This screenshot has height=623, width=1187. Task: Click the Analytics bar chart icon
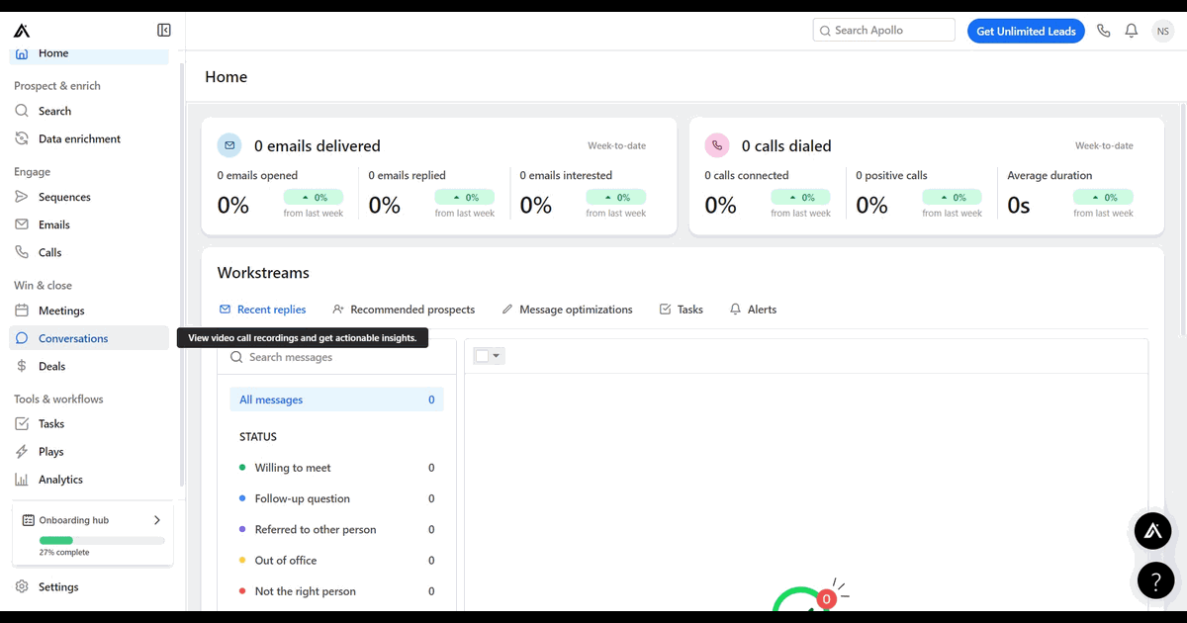click(22, 479)
